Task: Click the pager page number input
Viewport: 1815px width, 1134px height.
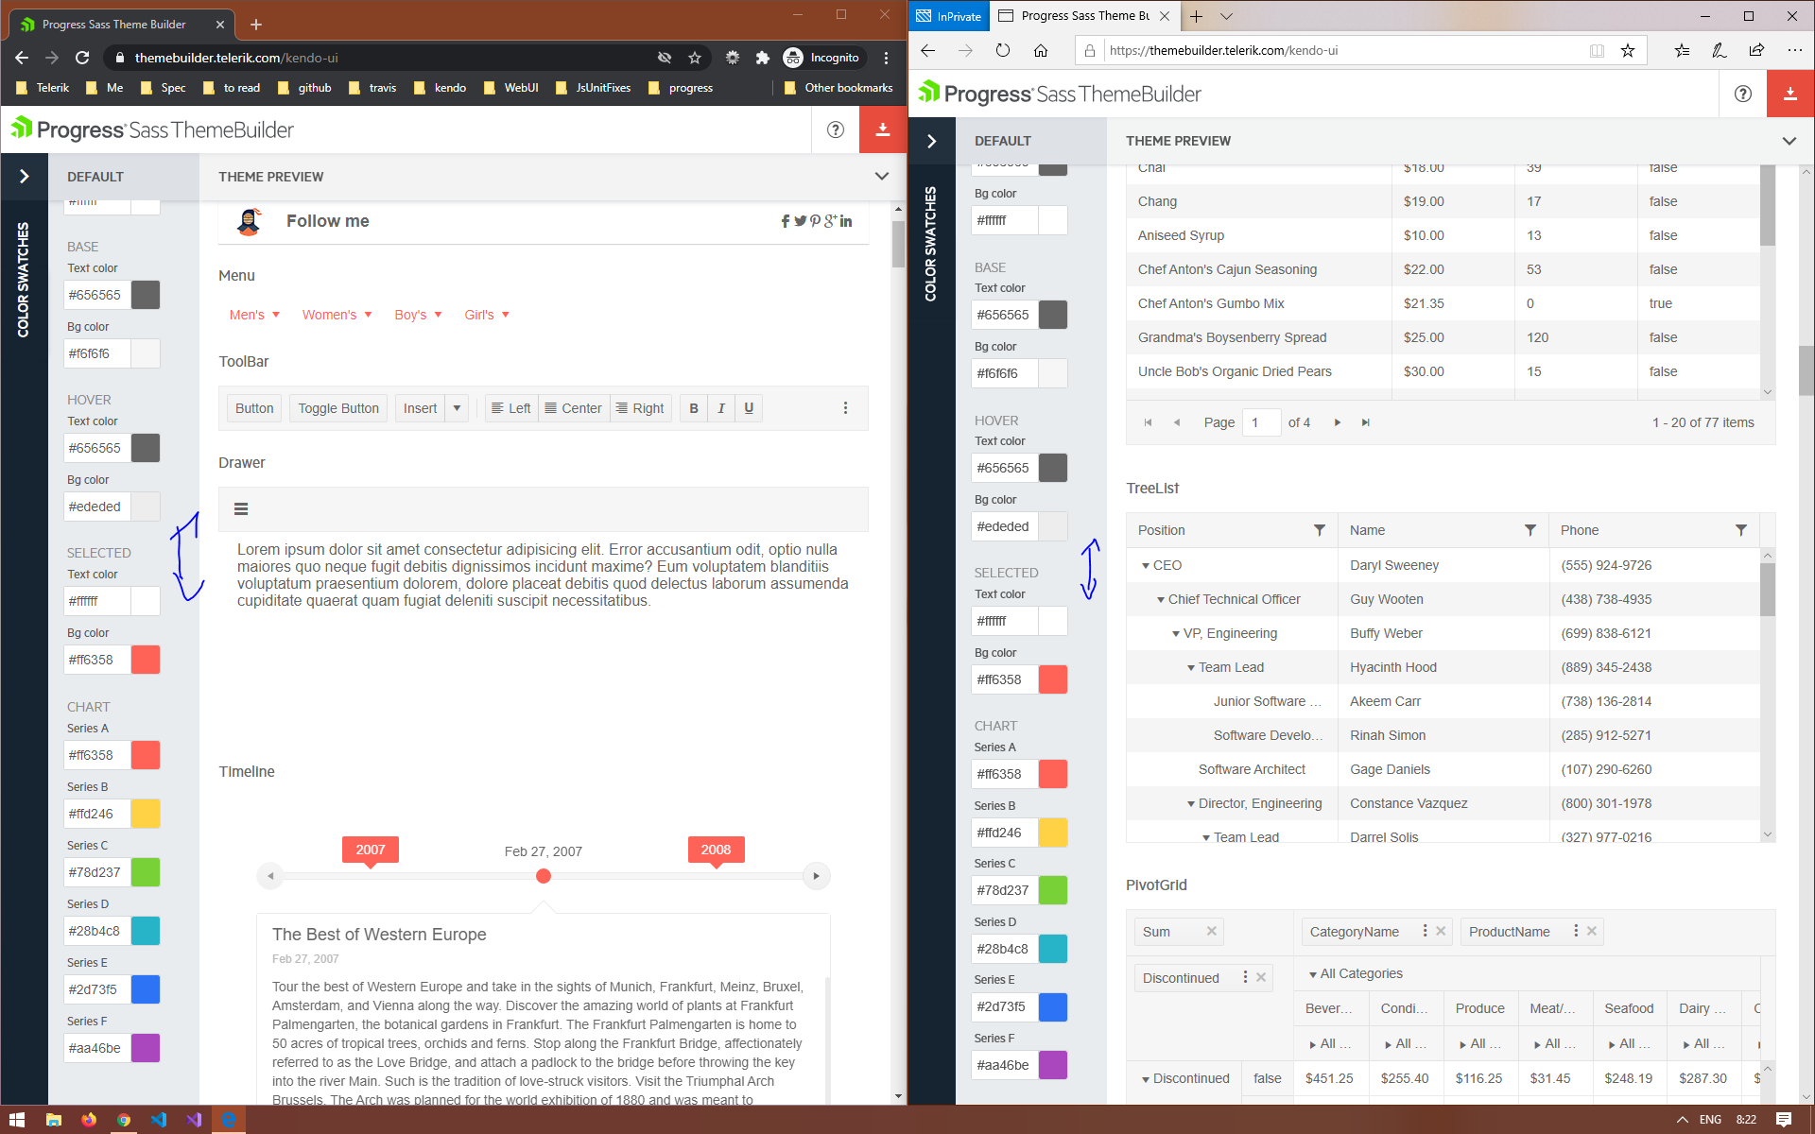Action: click(1261, 422)
